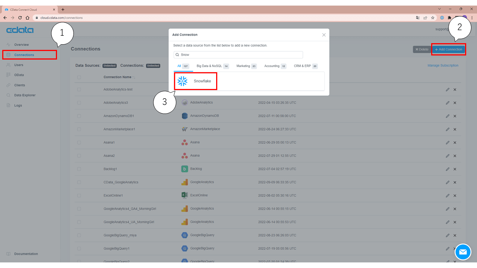Delete the AmazonMarketplace1 connection
This screenshot has width=477, height=268.
click(455, 129)
